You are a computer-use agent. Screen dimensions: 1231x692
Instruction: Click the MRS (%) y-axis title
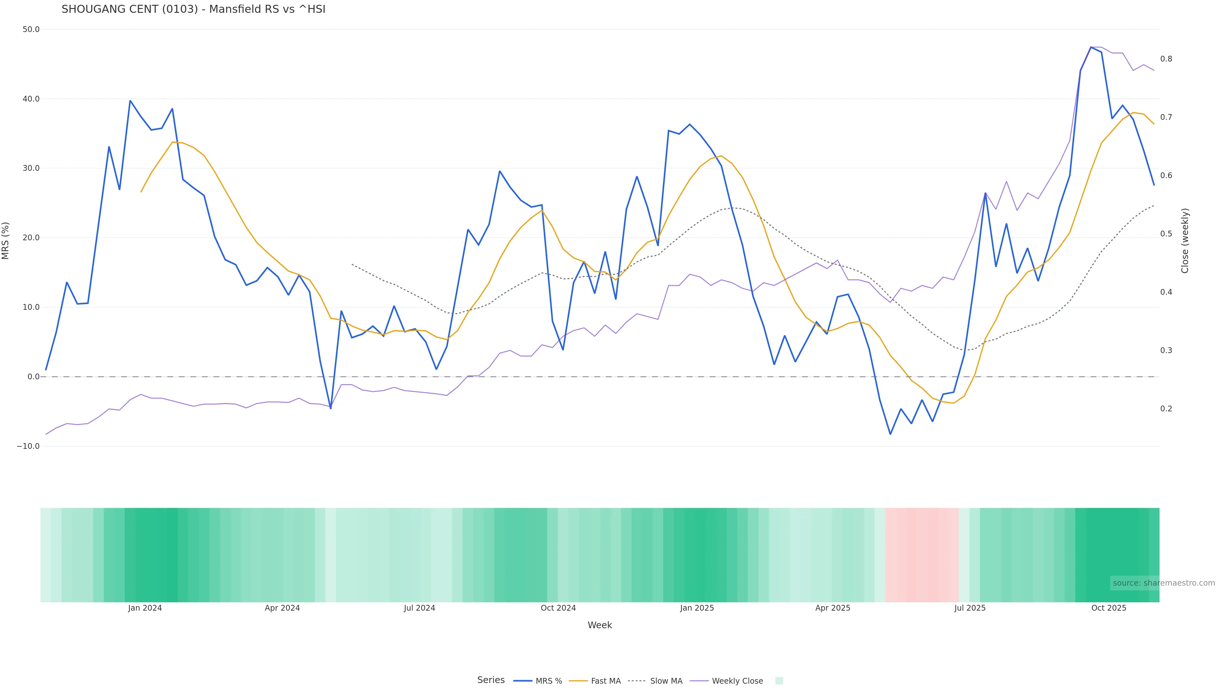click(x=6, y=240)
